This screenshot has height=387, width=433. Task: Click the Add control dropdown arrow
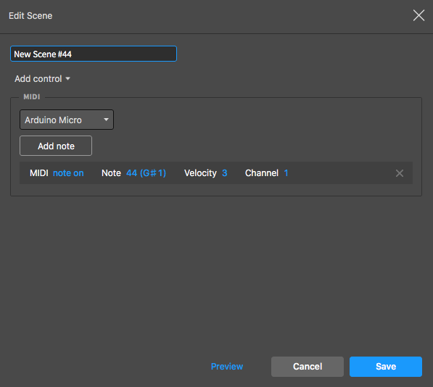(x=68, y=79)
